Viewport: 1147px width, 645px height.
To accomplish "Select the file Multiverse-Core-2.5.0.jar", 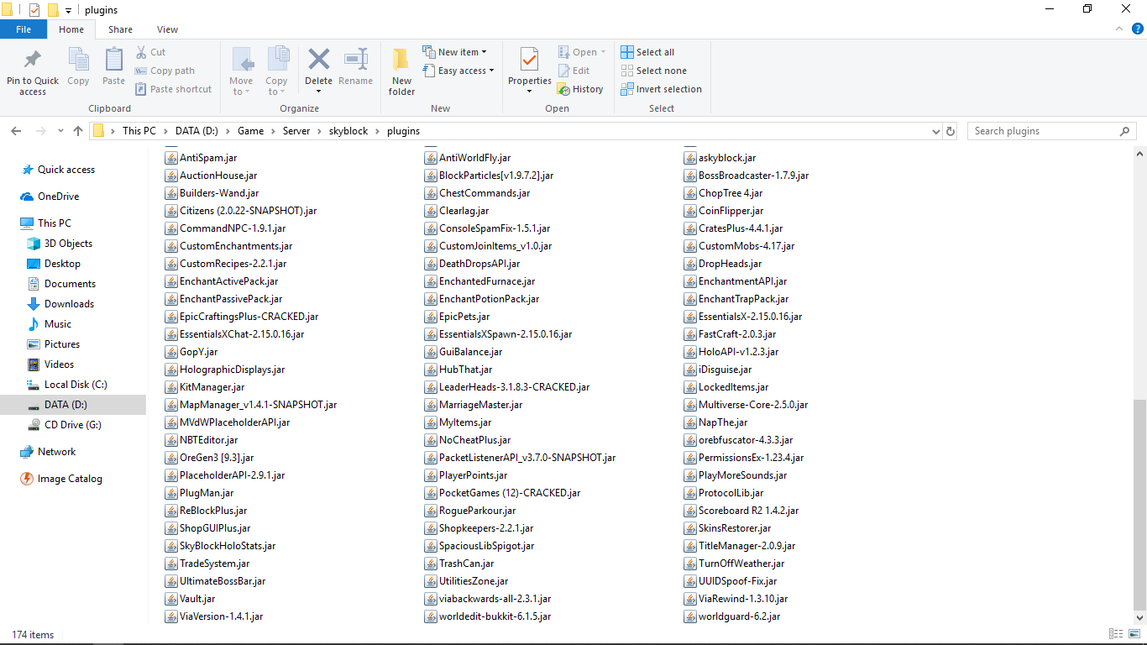I will point(746,405).
